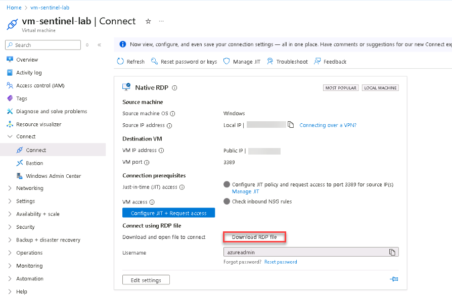Screen dimensions: 452x297
Task: Click the info icon in the notification banner
Action: [123, 44]
